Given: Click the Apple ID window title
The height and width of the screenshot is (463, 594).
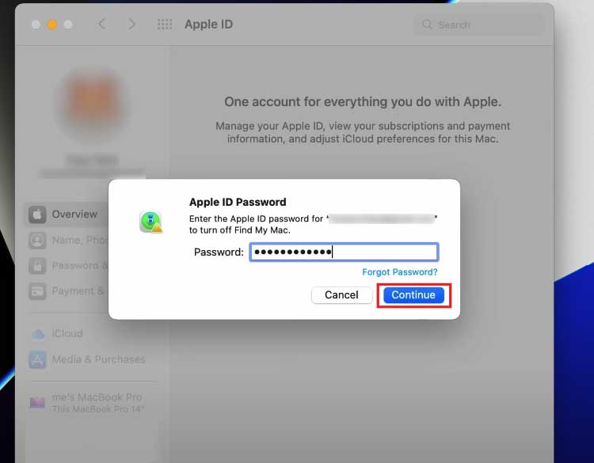Looking at the screenshot, I should tap(209, 25).
